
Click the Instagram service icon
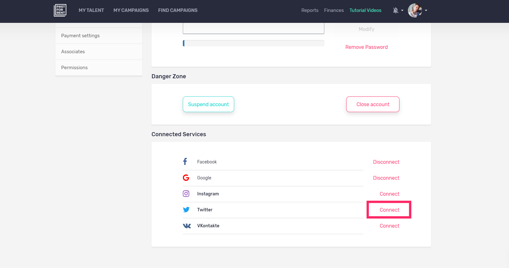[186, 194]
